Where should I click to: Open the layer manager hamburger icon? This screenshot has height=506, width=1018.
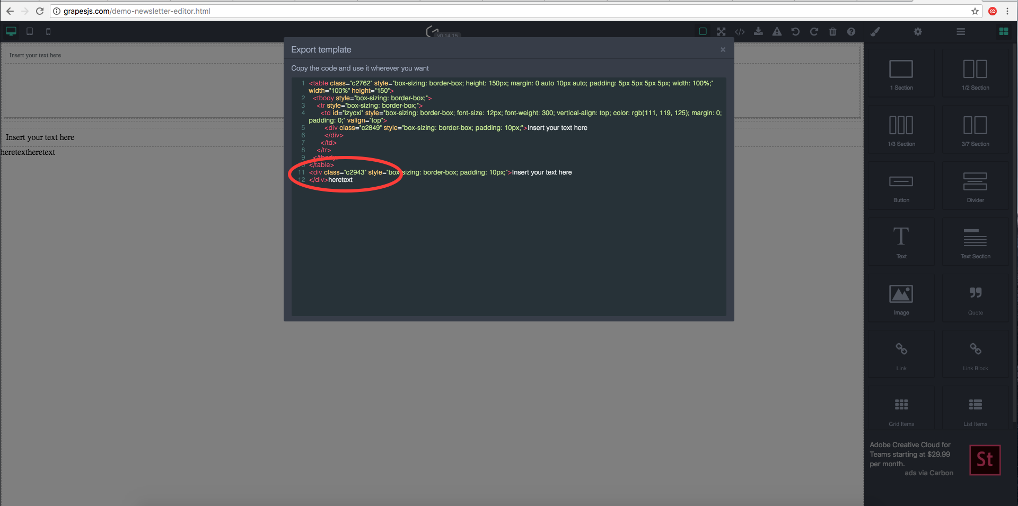pyautogui.click(x=960, y=31)
